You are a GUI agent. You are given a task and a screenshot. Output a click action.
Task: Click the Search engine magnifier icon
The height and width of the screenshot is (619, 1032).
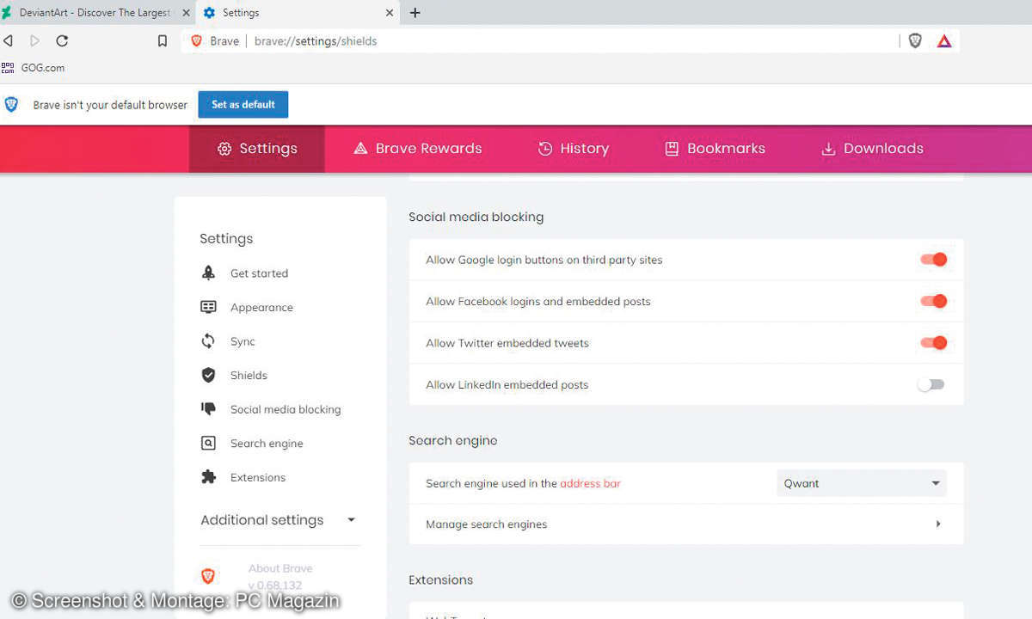[208, 443]
